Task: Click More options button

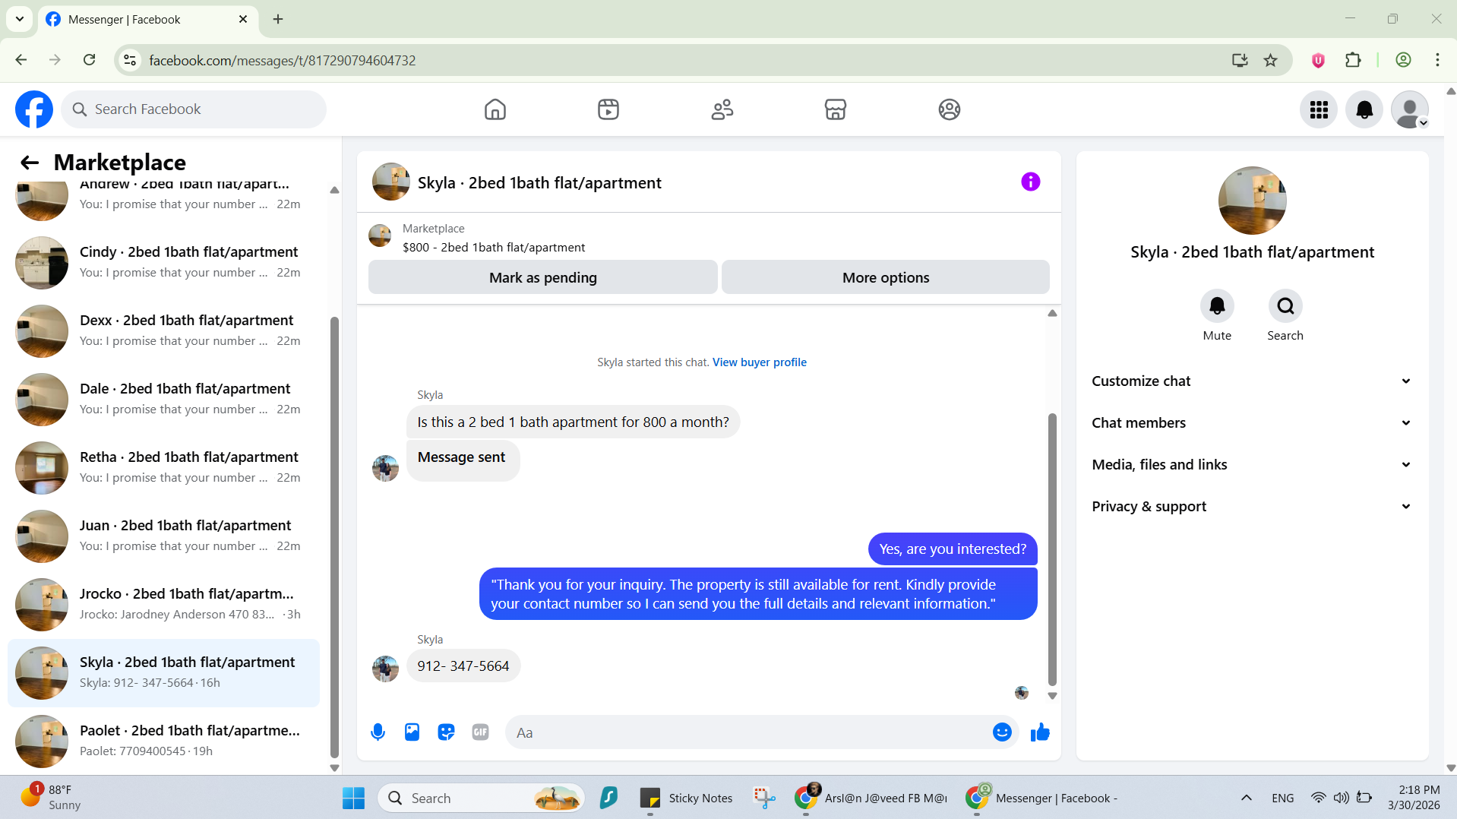Action: tap(885, 277)
